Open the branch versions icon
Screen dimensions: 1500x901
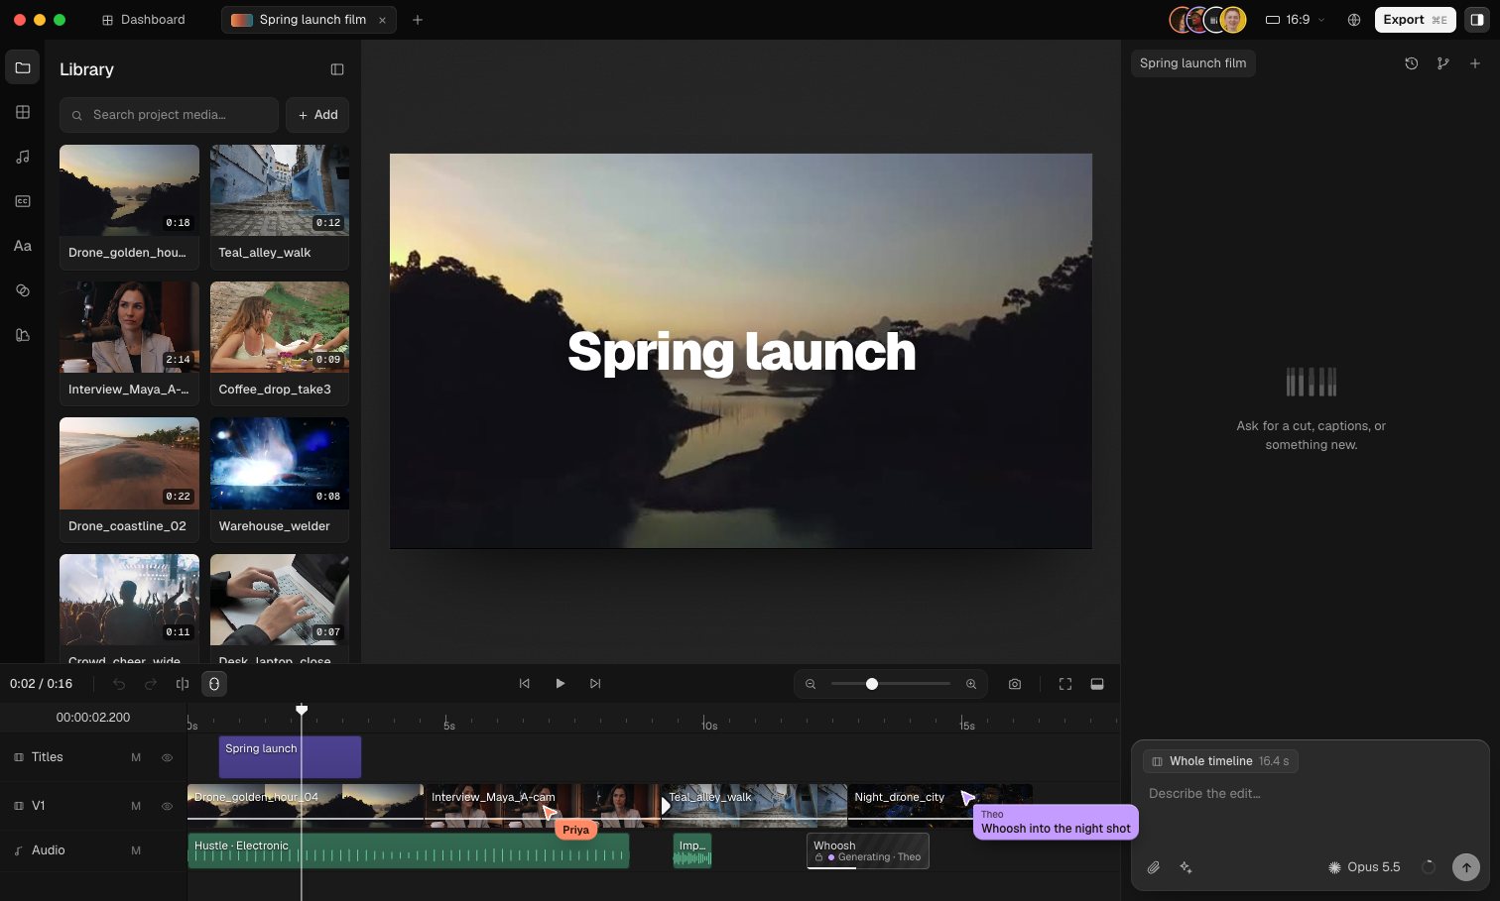coord(1443,63)
